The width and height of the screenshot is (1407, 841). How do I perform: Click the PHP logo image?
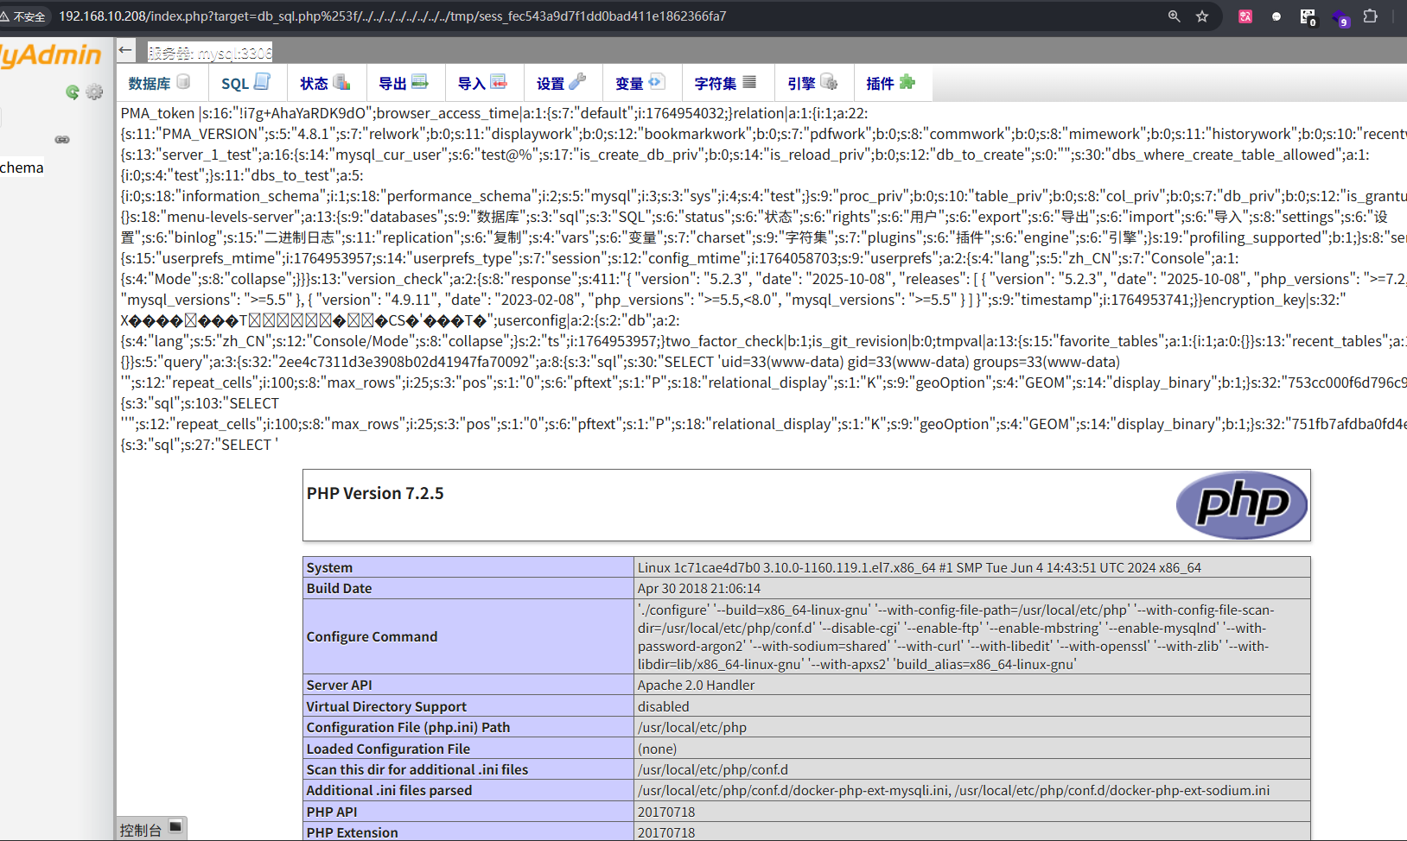1242,505
